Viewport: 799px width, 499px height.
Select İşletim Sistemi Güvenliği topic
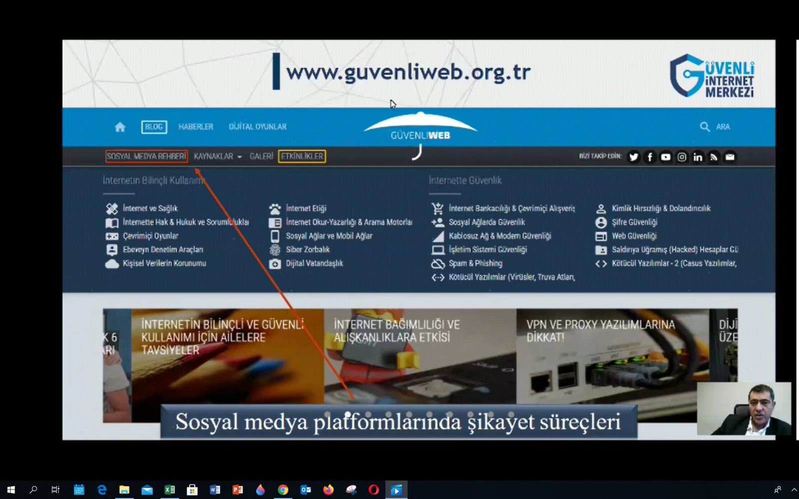tap(488, 249)
